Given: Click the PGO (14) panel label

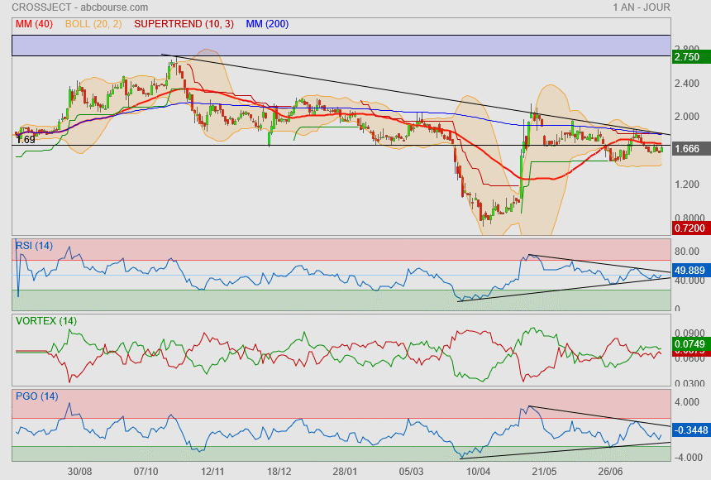Looking at the screenshot, I should click(x=36, y=396).
